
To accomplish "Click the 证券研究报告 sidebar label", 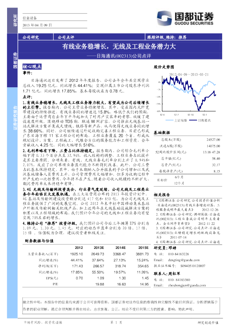I will tap(15, 118).
